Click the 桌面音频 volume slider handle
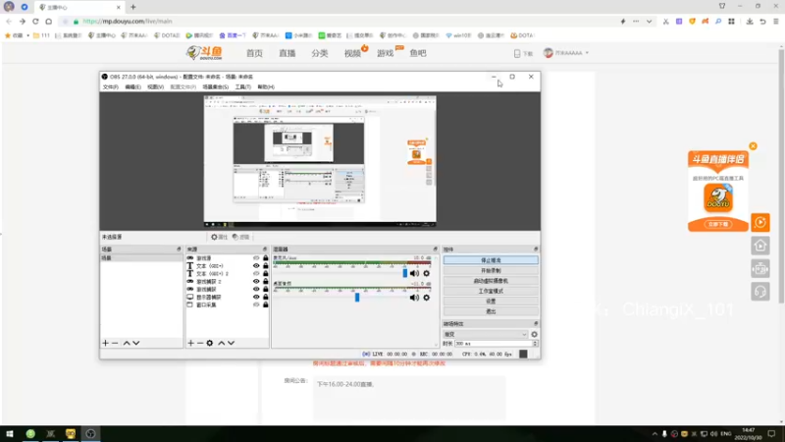This screenshot has width=785, height=442. click(357, 298)
